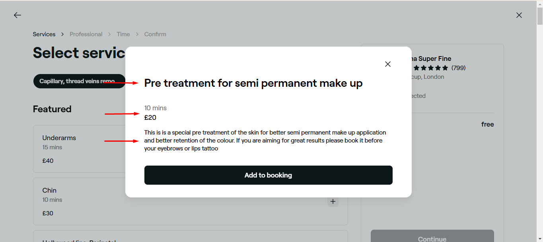Click the scrollbar up arrow

click(x=540, y=4)
